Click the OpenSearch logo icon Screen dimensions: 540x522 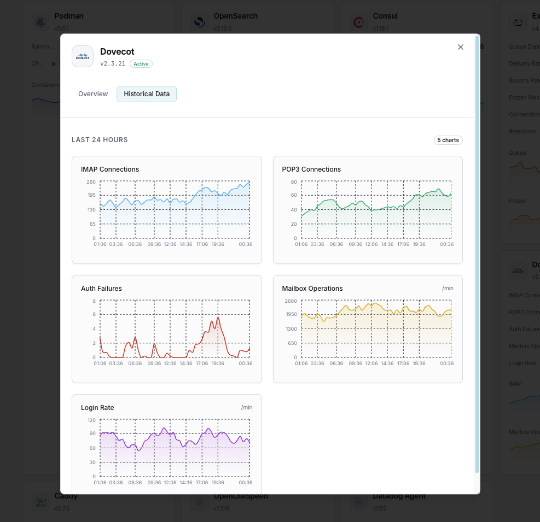click(199, 22)
